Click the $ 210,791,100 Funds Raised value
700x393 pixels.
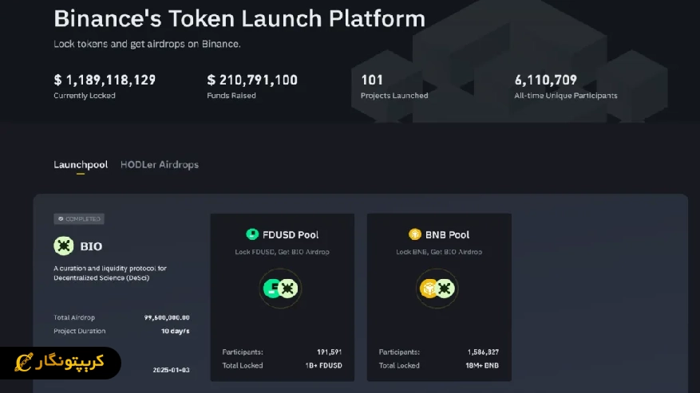click(x=252, y=80)
